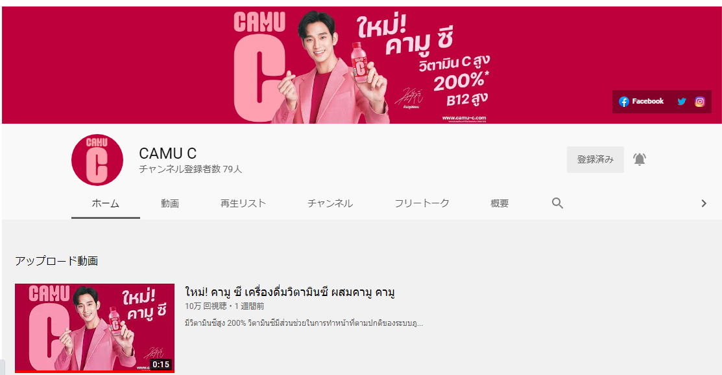Open the Facebook link in banner

coord(641,102)
